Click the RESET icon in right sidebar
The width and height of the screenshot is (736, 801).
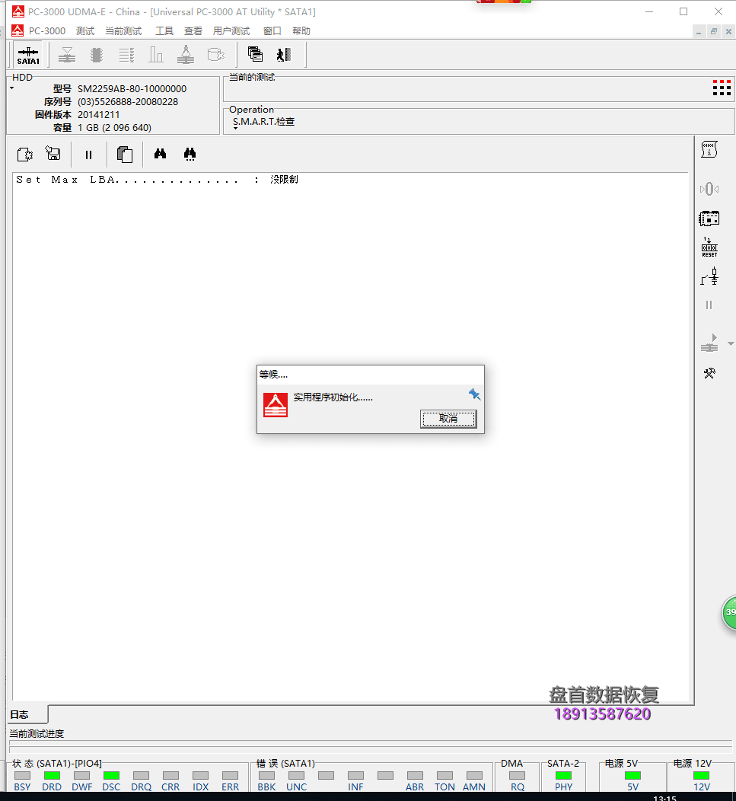[709, 247]
